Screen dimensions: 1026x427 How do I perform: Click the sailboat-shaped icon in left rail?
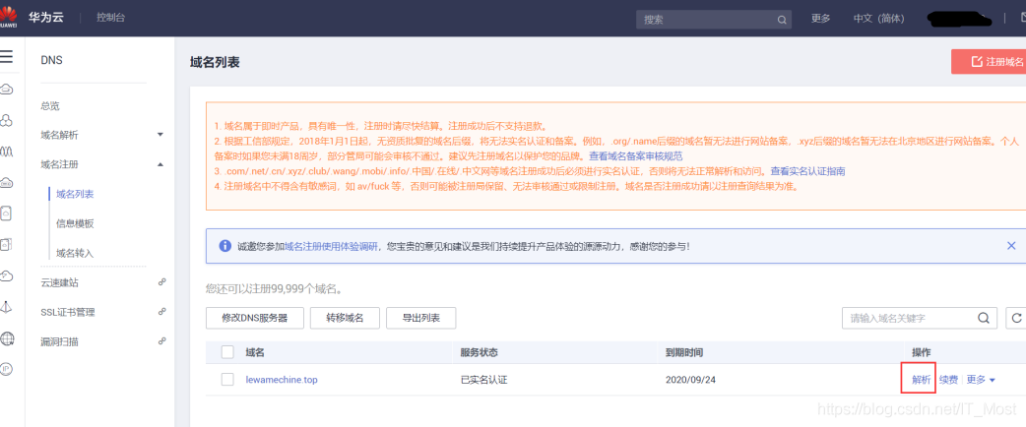(x=6, y=307)
